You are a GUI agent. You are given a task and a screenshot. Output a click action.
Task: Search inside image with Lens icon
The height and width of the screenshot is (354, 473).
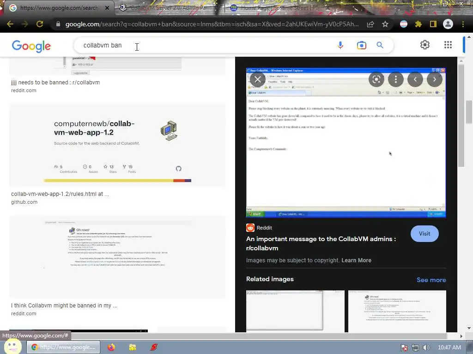[x=376, y=79]
